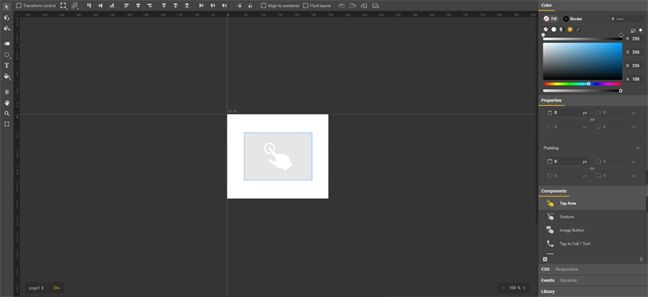Zoom in with plus button
This screenshot has height=297, width=648.
point(524,288)
